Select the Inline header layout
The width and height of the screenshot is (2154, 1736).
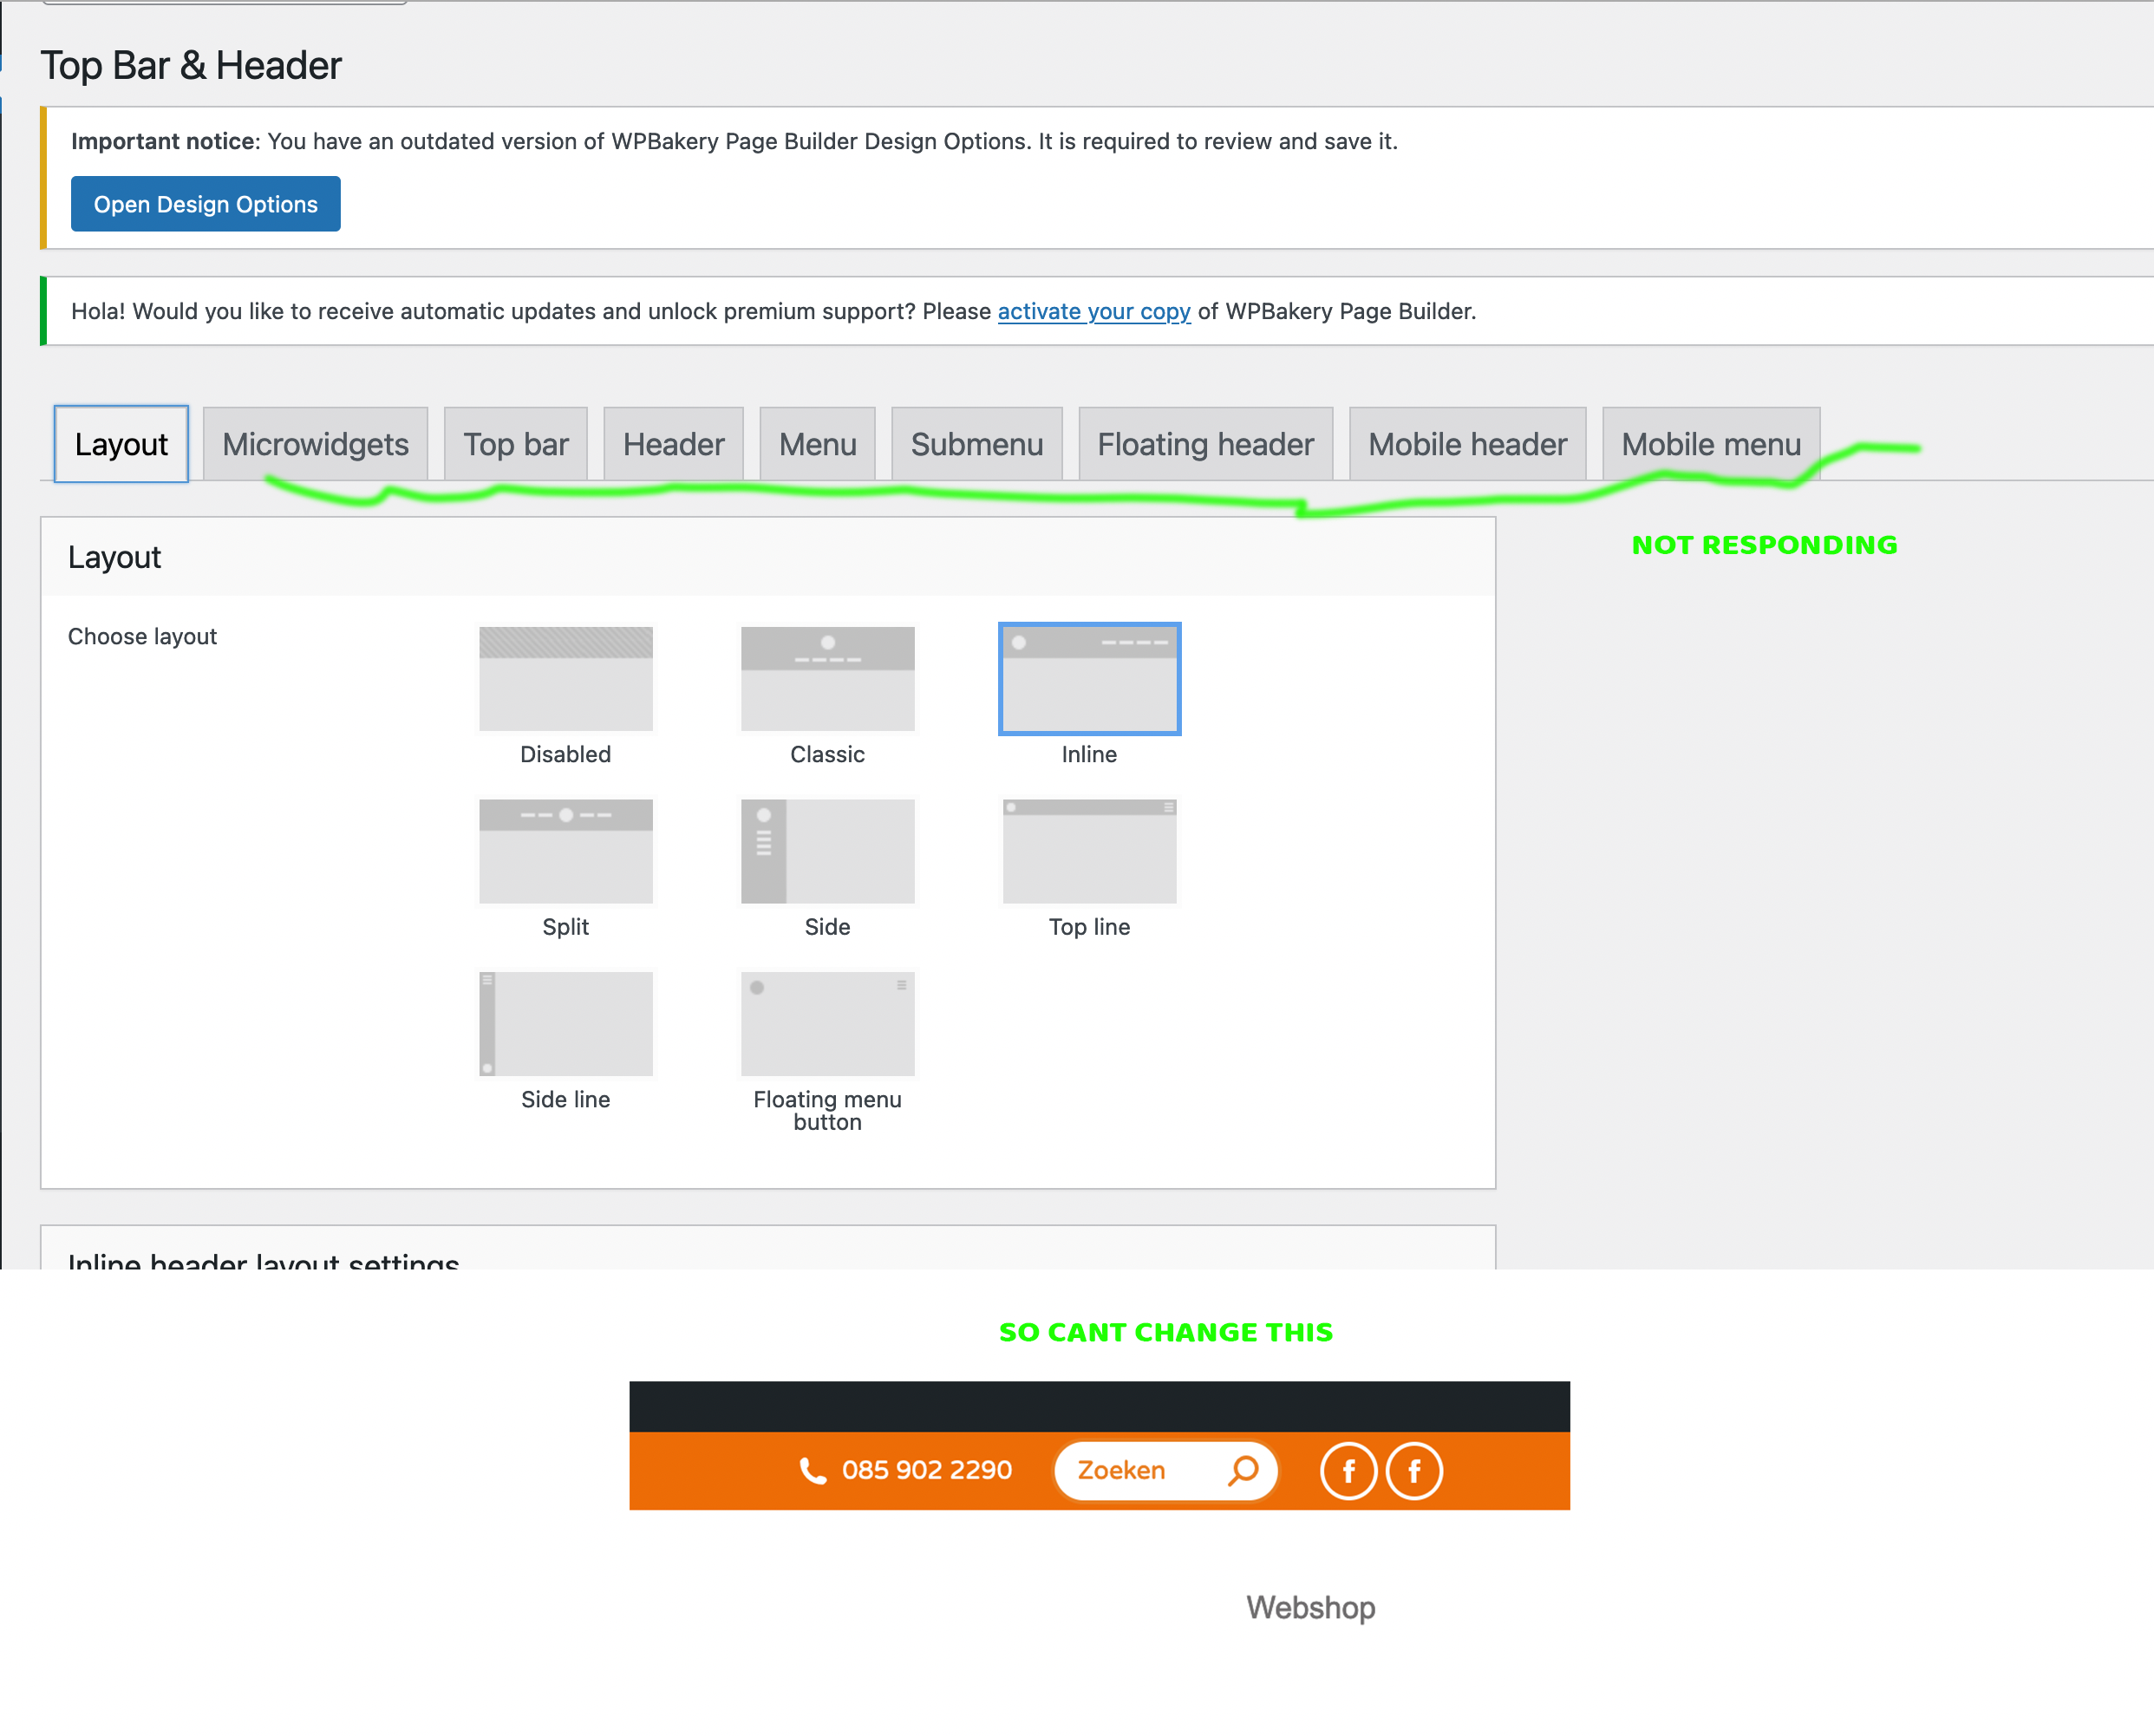(1089, 679)
